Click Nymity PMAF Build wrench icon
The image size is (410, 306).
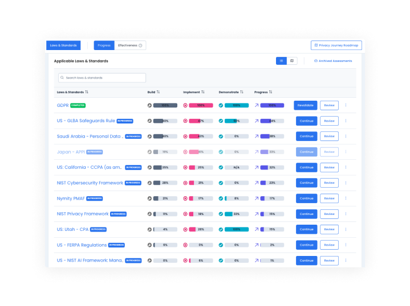(149, 199)
